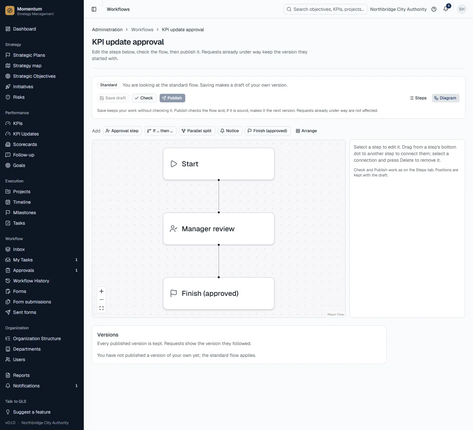473x430 pixels.
Task: Open Dashboard in the sidebar
Action: (42, 29)
